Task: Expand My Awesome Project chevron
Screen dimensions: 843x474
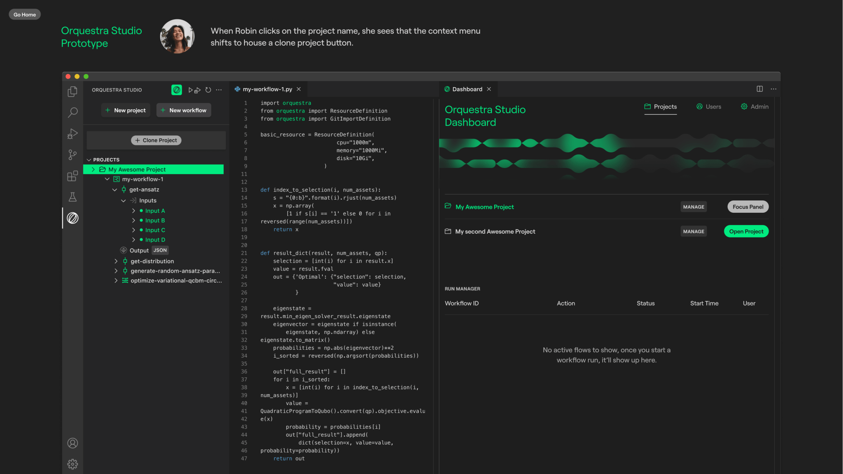Action: tap(93, 169)
